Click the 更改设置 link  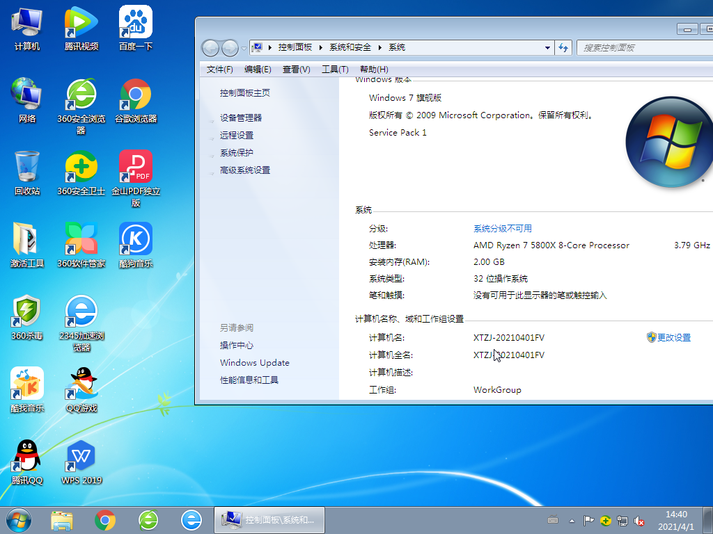point(673,338)
